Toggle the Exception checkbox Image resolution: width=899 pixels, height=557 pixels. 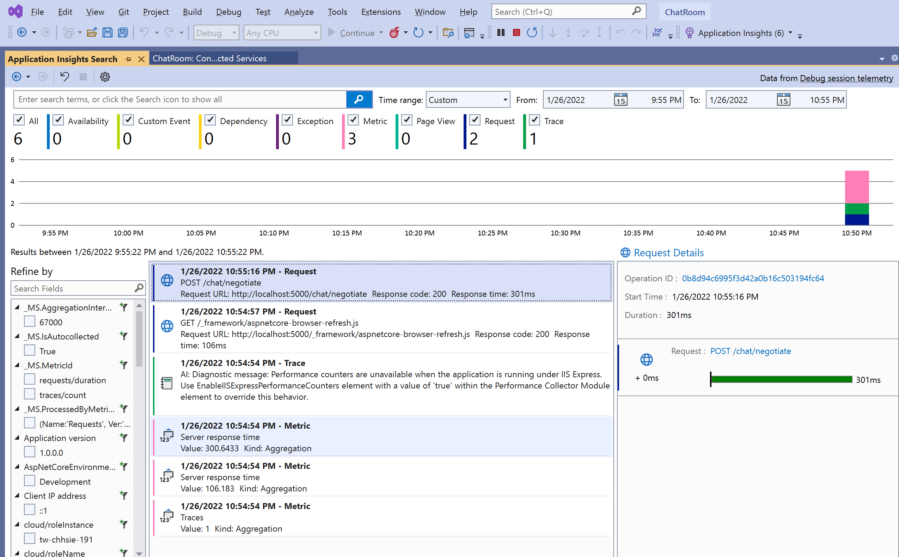coord(287,120)
